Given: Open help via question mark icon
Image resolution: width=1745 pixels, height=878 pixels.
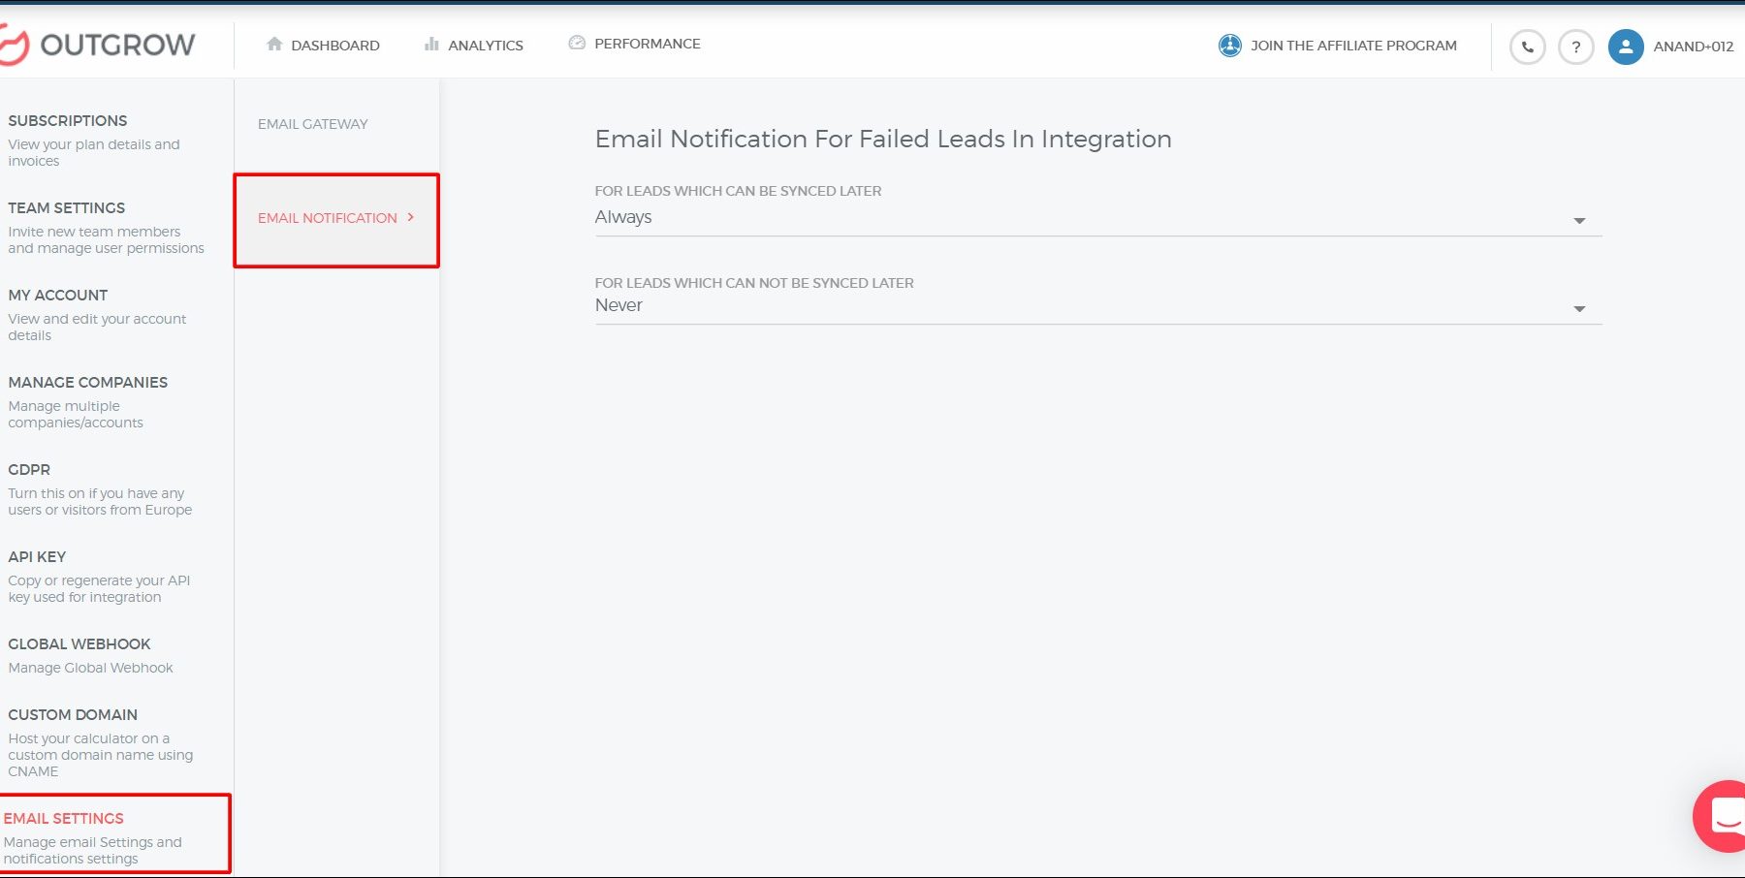Looking at the screenshot, I should 1575,47.
